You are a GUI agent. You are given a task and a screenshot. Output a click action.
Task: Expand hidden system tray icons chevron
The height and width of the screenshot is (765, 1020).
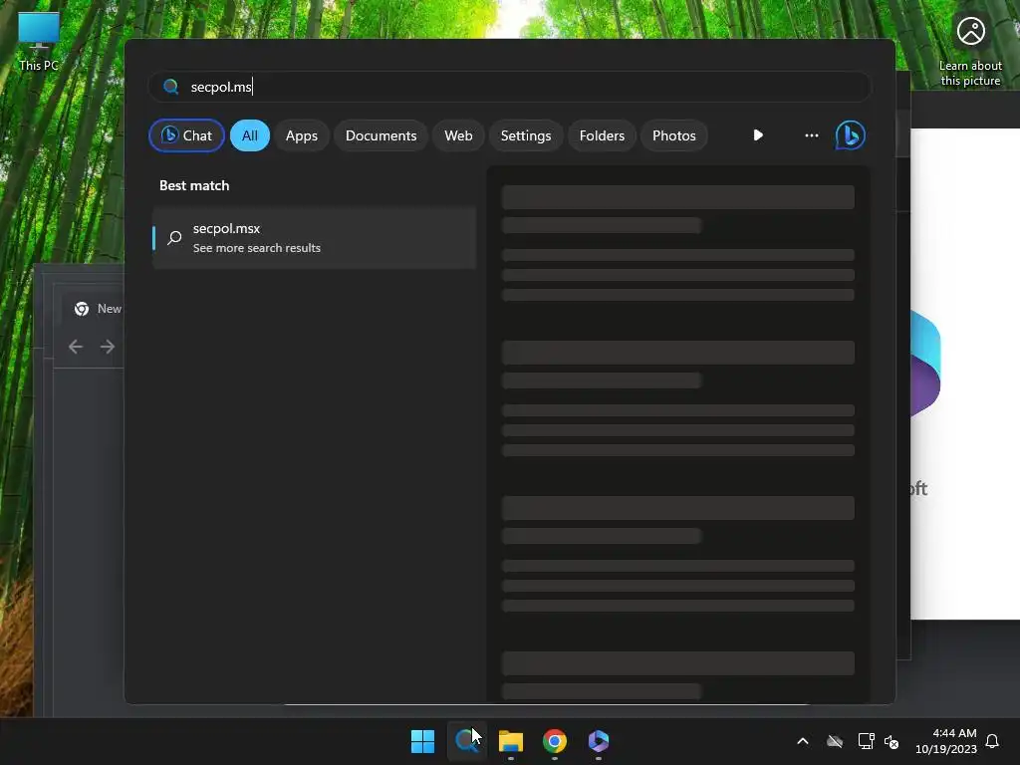(x=803, y=741)
